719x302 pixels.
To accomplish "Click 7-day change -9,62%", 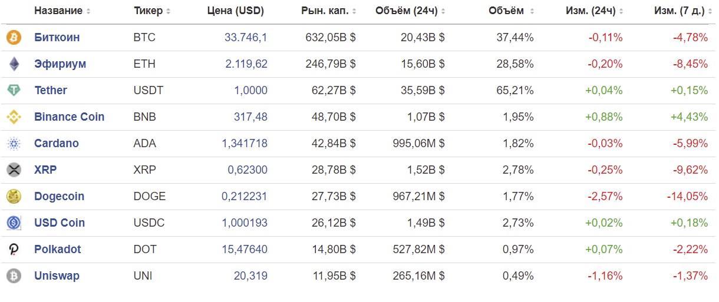I will tap(691, 170).
